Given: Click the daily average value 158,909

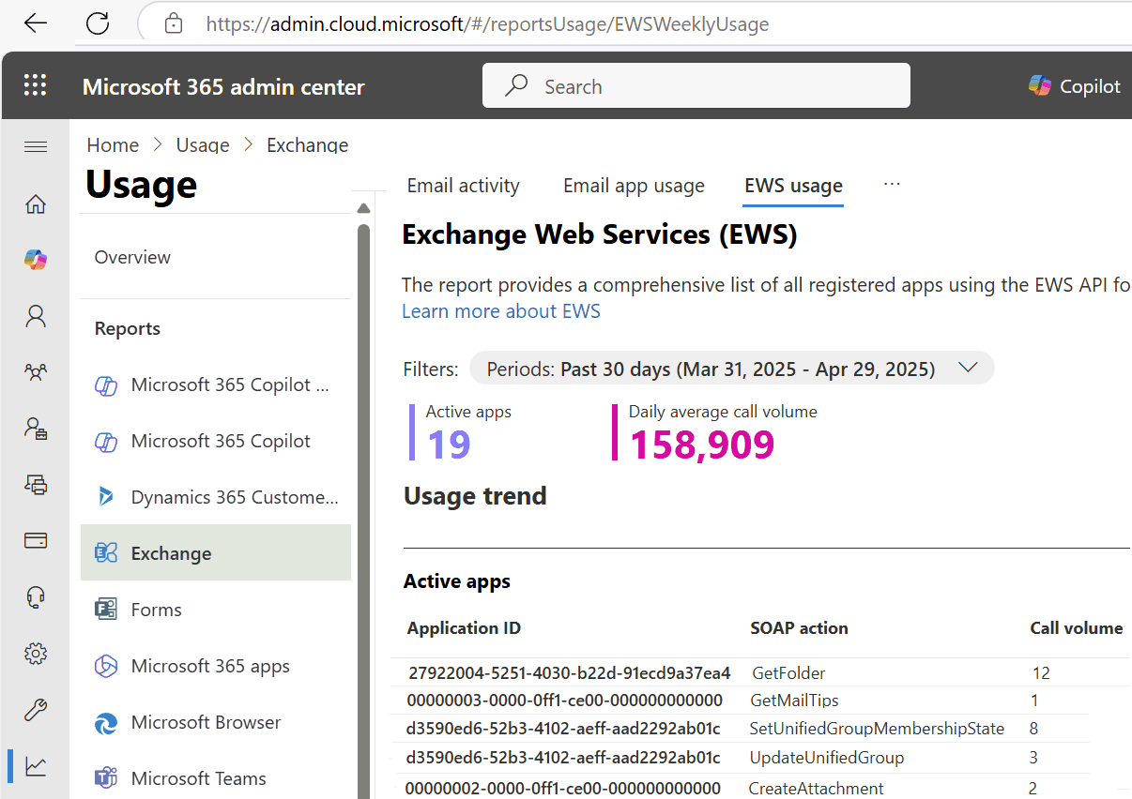Looking at the screenshot, I should click(702, 445).
